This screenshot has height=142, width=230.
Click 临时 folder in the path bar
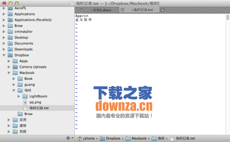(x=158, y=138)
